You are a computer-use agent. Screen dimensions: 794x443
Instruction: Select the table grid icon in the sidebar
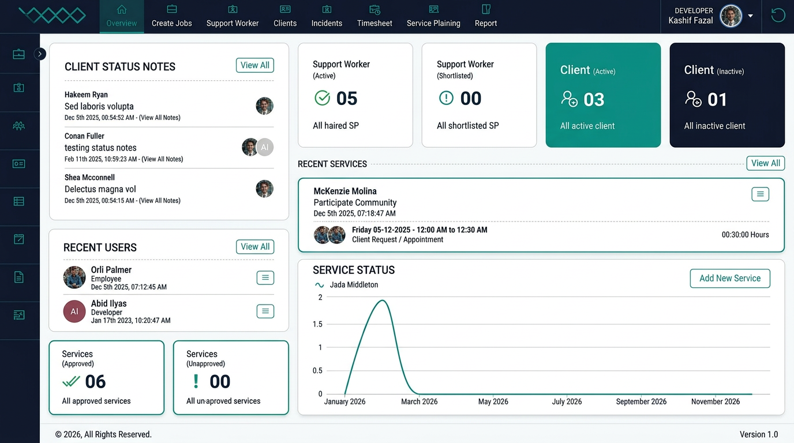coord(19,201)
